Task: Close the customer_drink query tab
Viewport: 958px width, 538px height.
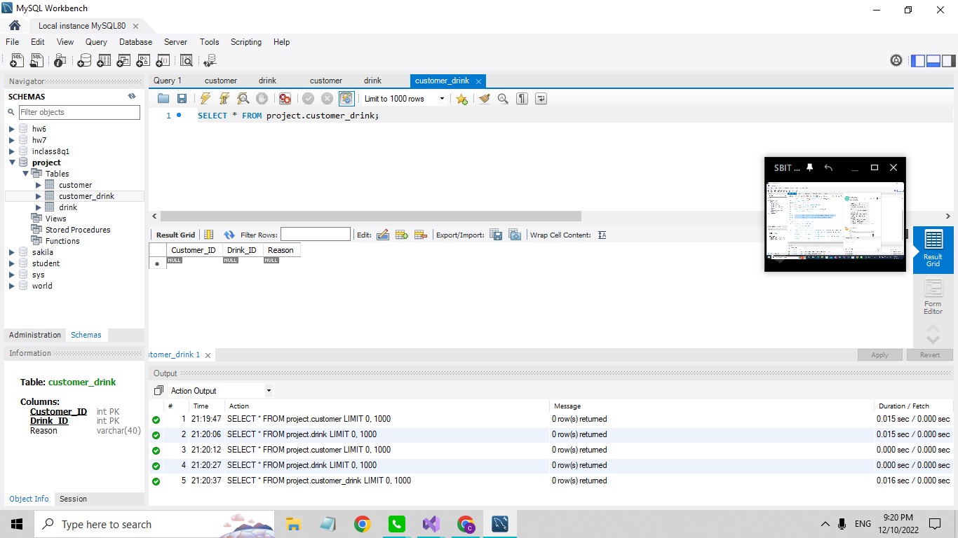Action: [x=479, y=81]
